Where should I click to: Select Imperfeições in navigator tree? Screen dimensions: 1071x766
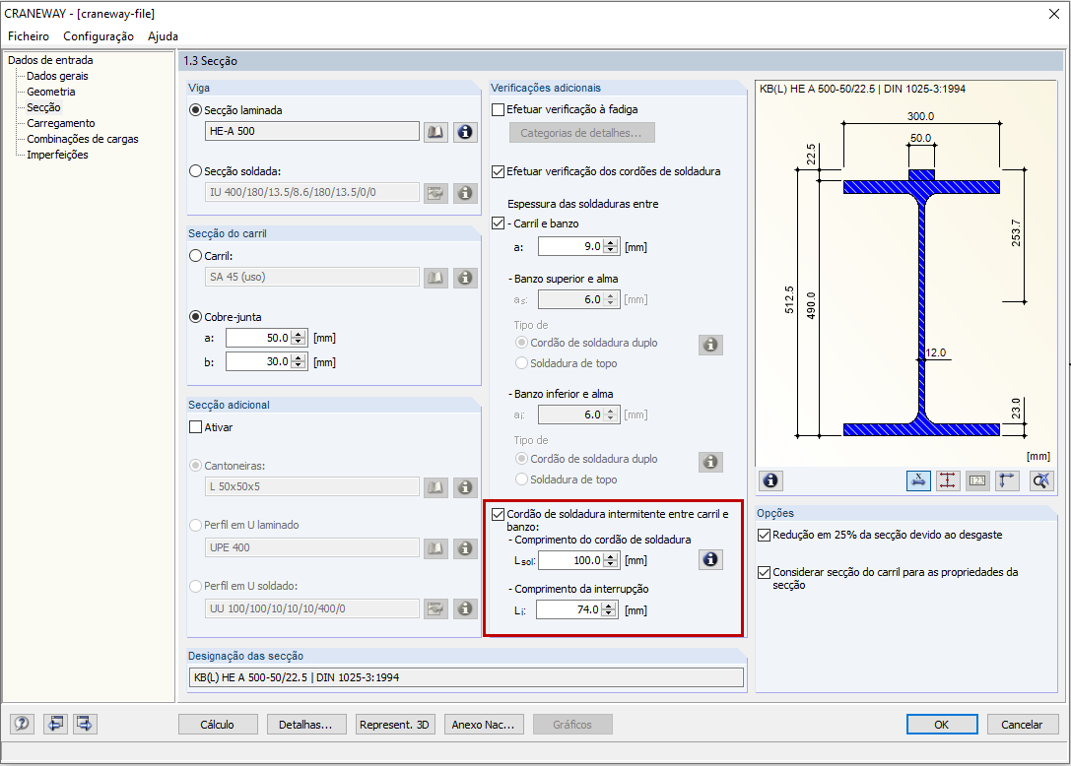57,155
